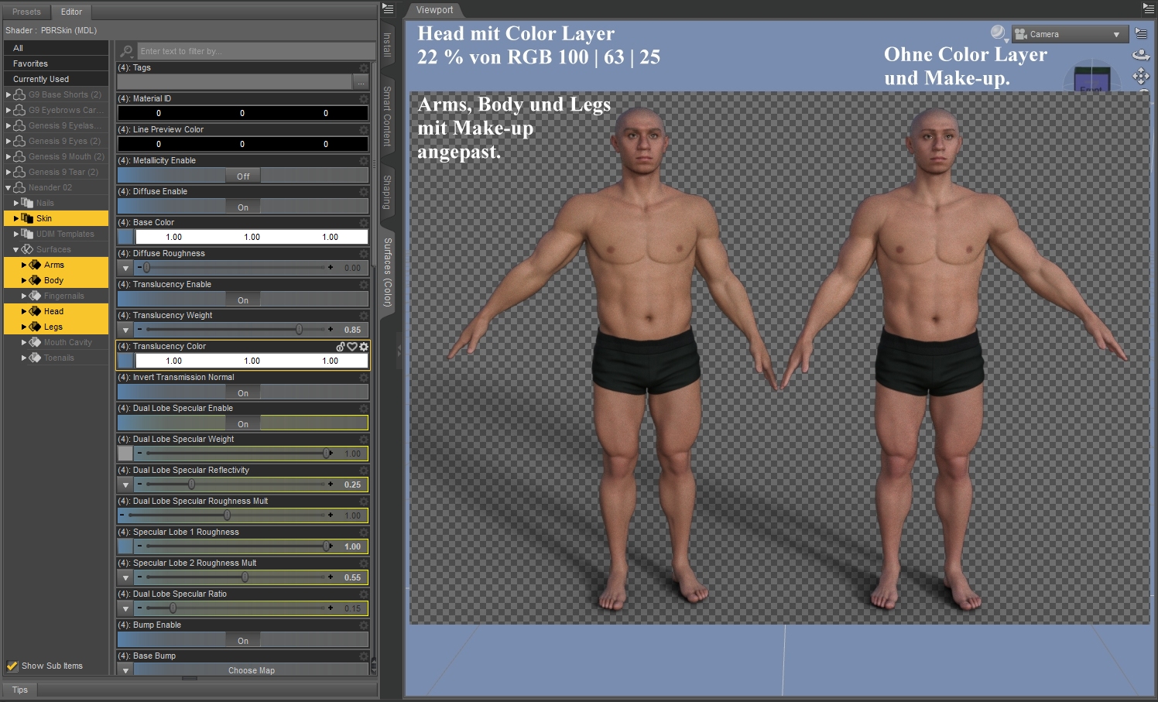Image resolution: width=1158 pixels, height=702 pixels.
Task: Open the Diffuse Roughness settings gear
Action: pos(364,254)
